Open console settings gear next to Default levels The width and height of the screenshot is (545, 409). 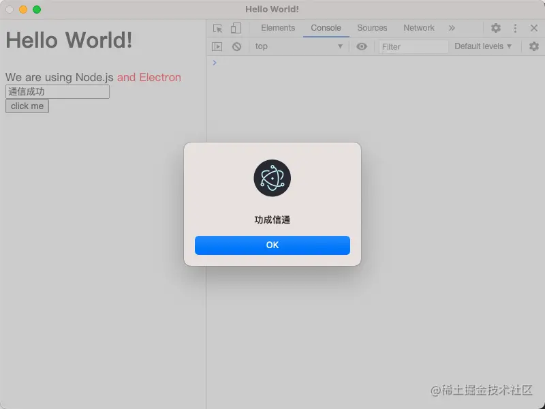pos(534,46)
